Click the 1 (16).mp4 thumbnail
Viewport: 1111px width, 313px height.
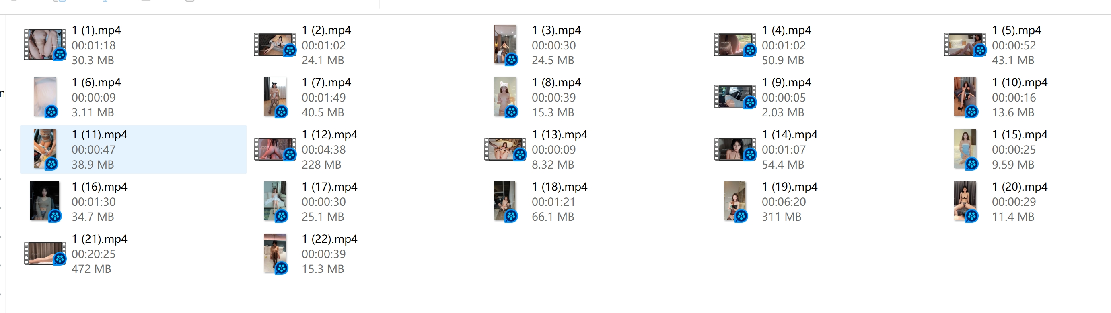click(45, 201)
